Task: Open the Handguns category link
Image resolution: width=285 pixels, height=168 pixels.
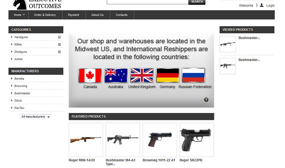Action: click(21, 37)
